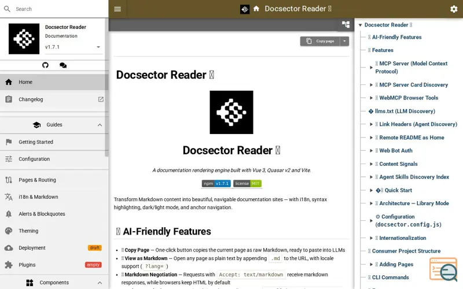Click the Changelog external link icon

101,99
